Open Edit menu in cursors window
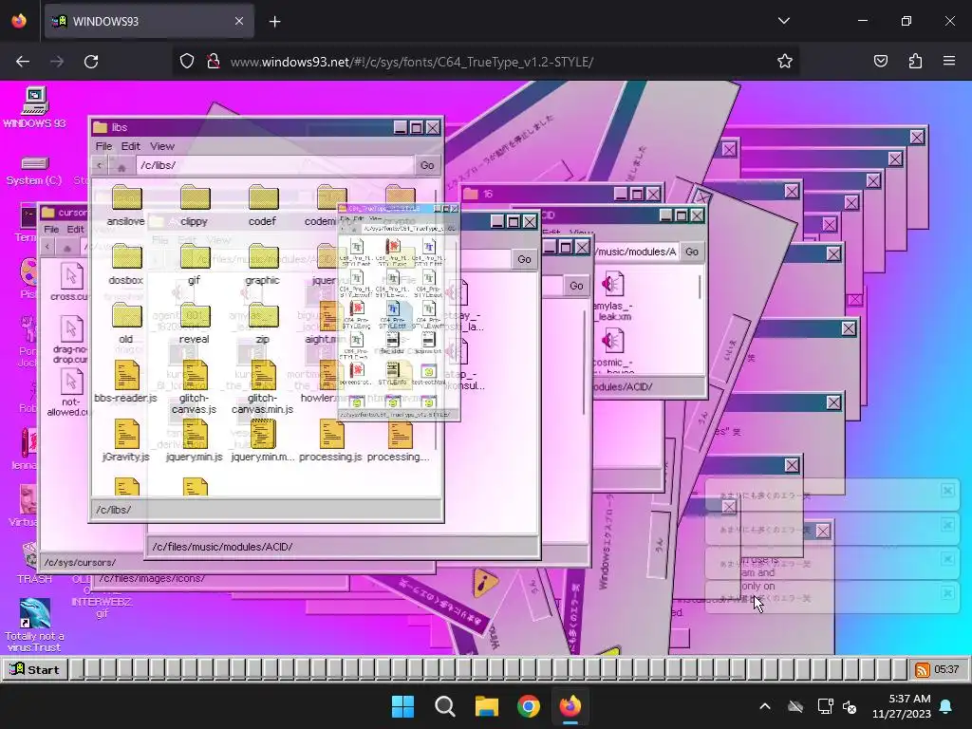Viewport: 972px width, 729px height. [x=75, y=230]
